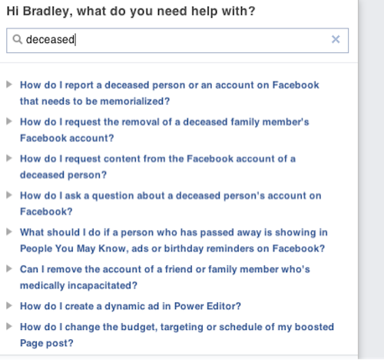Open 'How do I report a deceased person' article
This screenshot has width=384, height=360.
coord(170,93)
